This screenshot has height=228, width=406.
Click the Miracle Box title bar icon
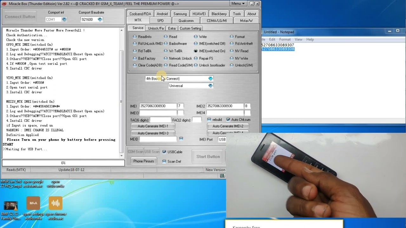(x=4, y=3)
